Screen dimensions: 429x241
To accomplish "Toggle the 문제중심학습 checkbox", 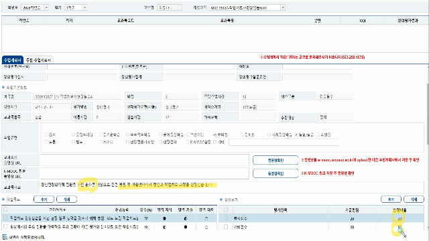I will 161,135.
